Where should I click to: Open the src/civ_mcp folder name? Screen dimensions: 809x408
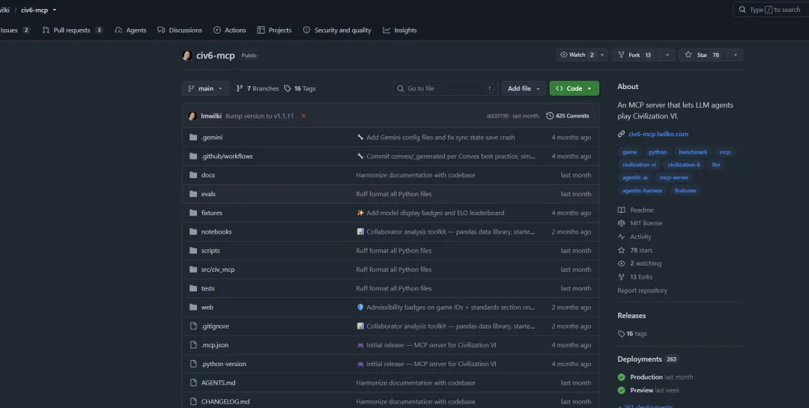tap(218, 270)
